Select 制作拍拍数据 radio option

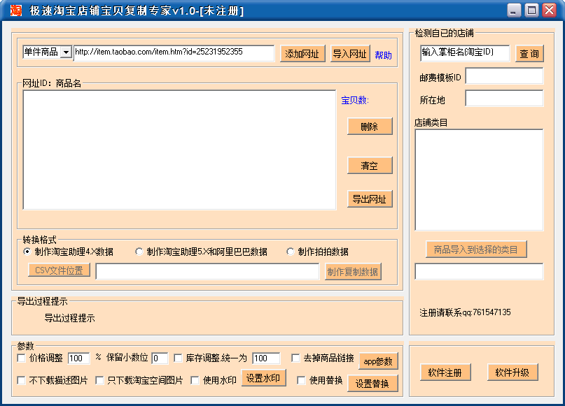coord(291,252)
